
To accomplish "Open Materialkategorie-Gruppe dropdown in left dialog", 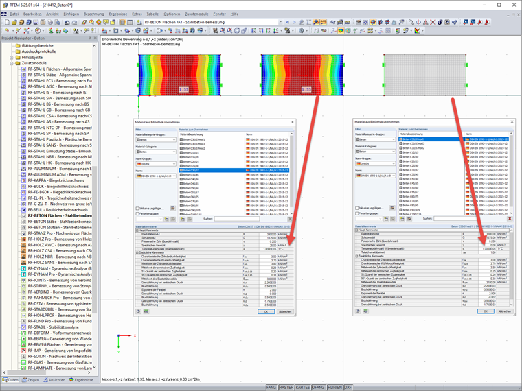I will pos(174,140).
